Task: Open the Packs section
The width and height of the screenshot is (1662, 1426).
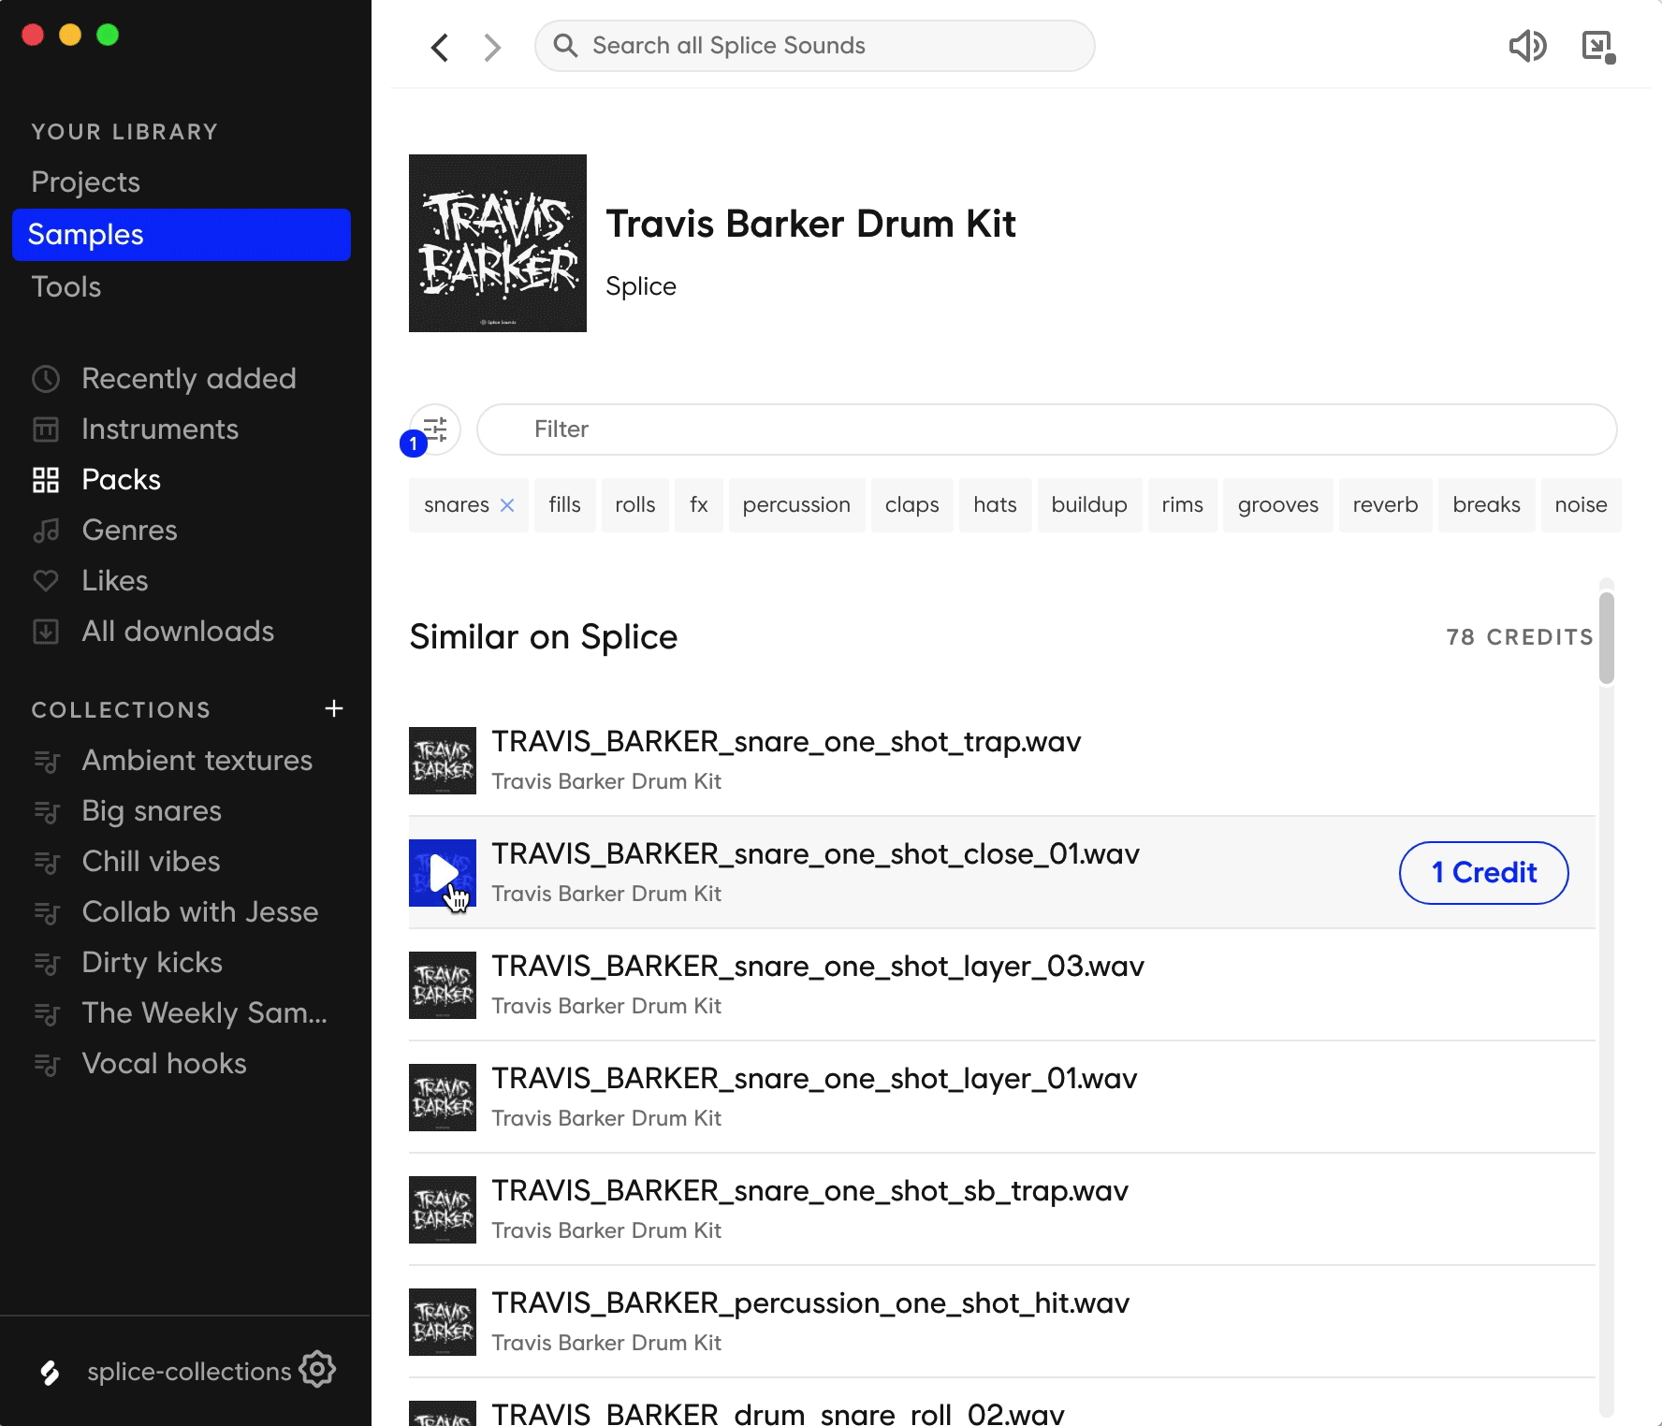Action: [121, 480]
